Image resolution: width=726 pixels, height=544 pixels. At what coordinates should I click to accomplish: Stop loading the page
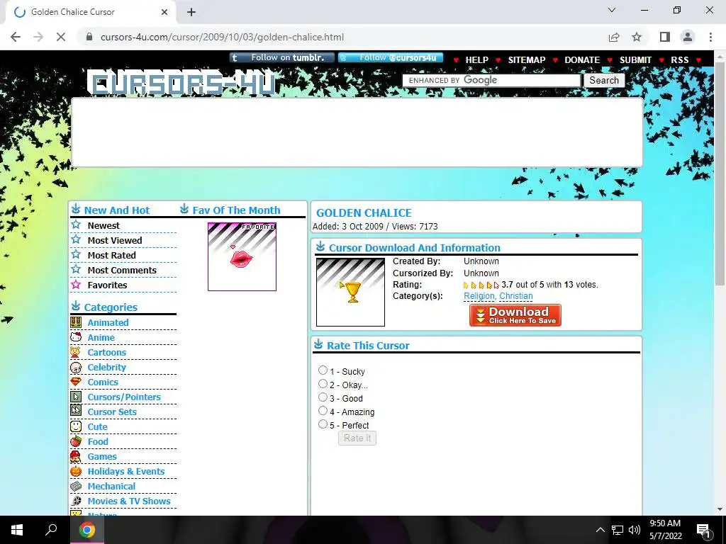point(61,37)
